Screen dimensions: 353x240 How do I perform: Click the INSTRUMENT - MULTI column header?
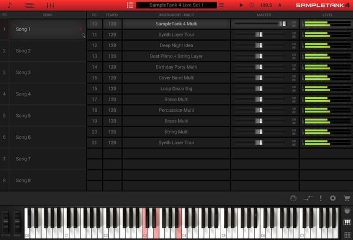click(176, 15)
